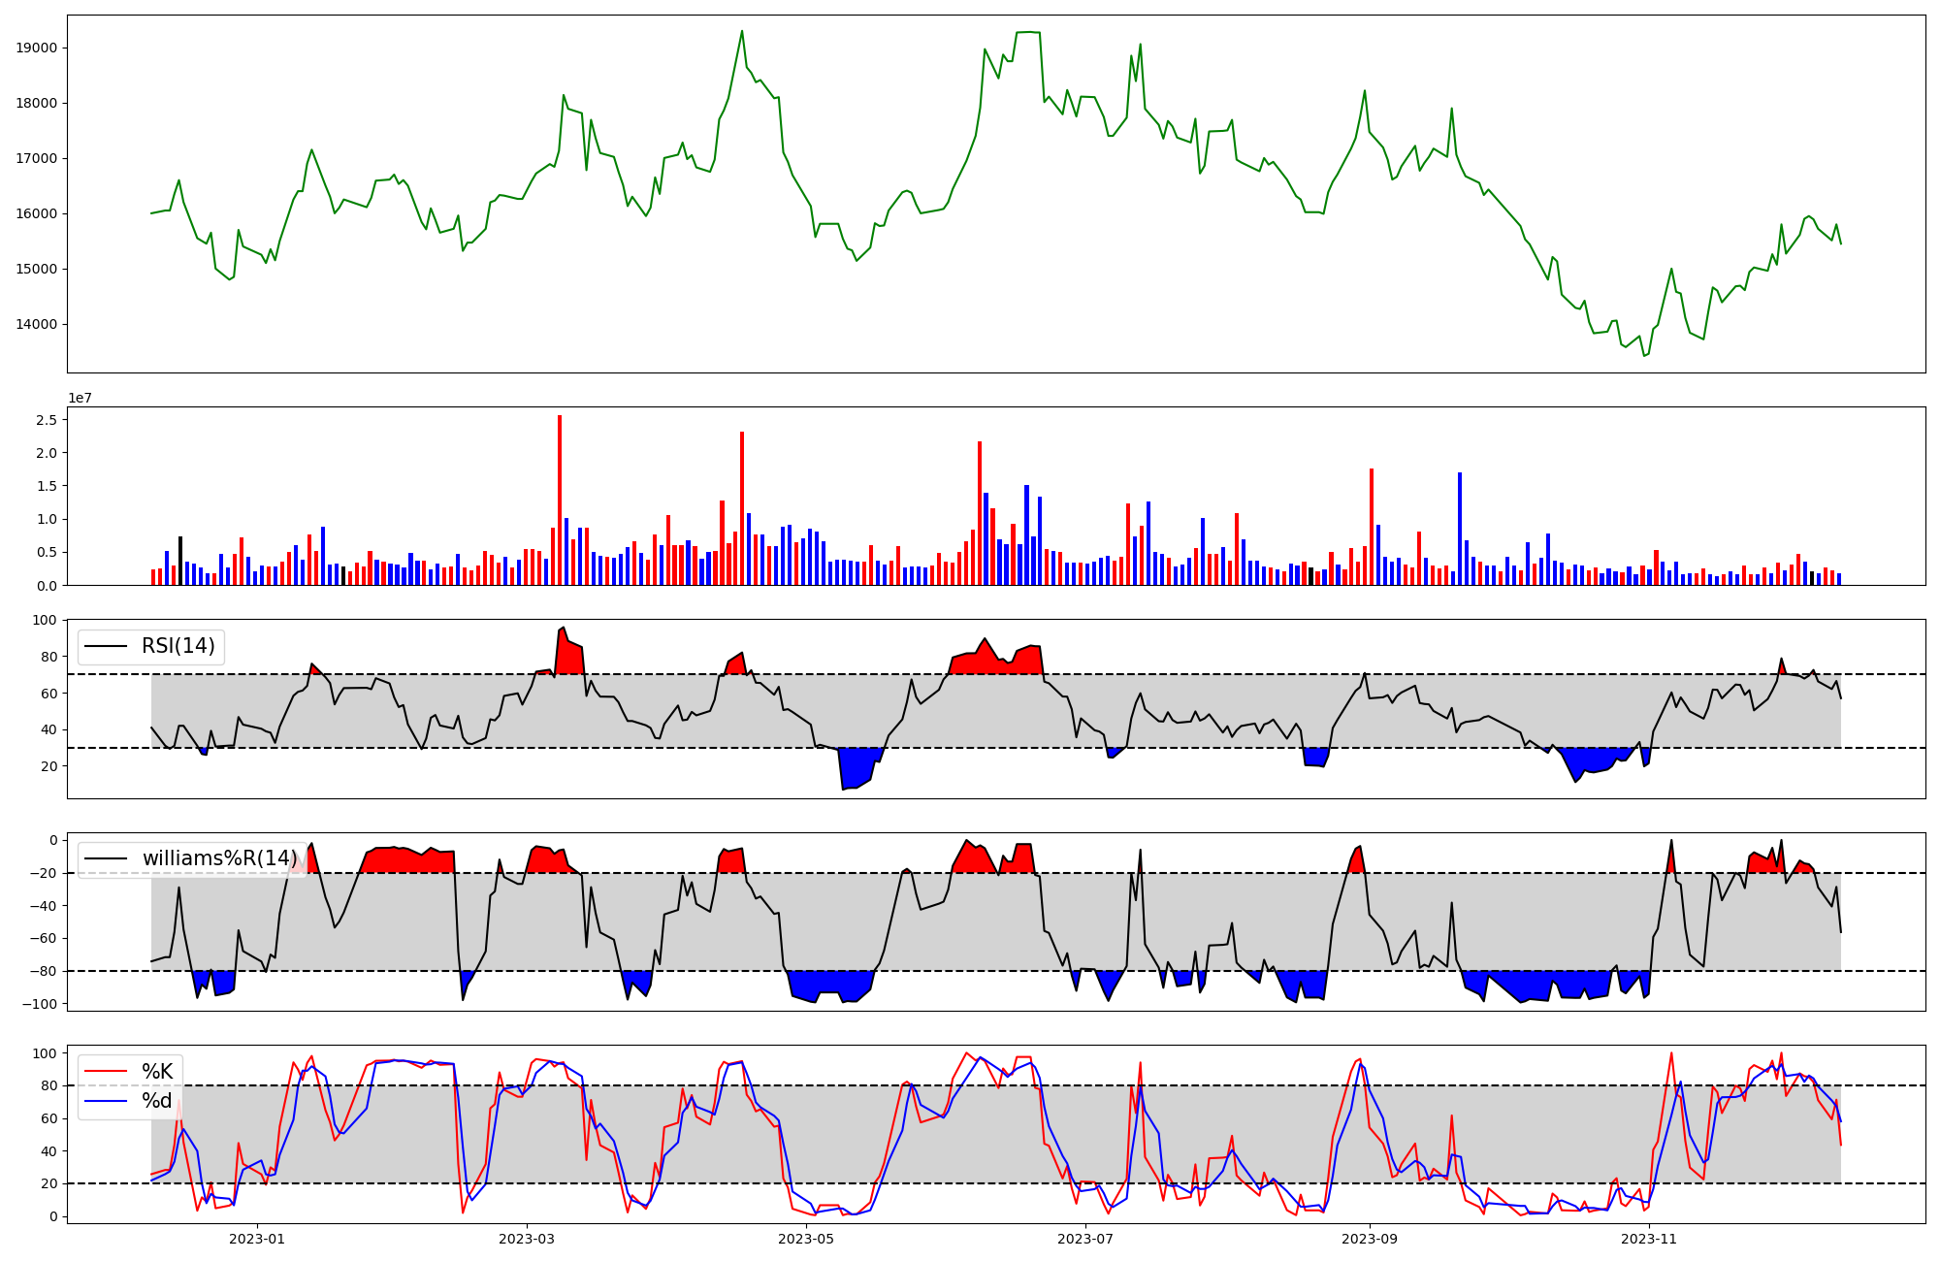The width and height of the screenshot is (1940, 1261).
Task: Click the %K legend entry text
Action: pyautogui.click(x=157, y=1072)
